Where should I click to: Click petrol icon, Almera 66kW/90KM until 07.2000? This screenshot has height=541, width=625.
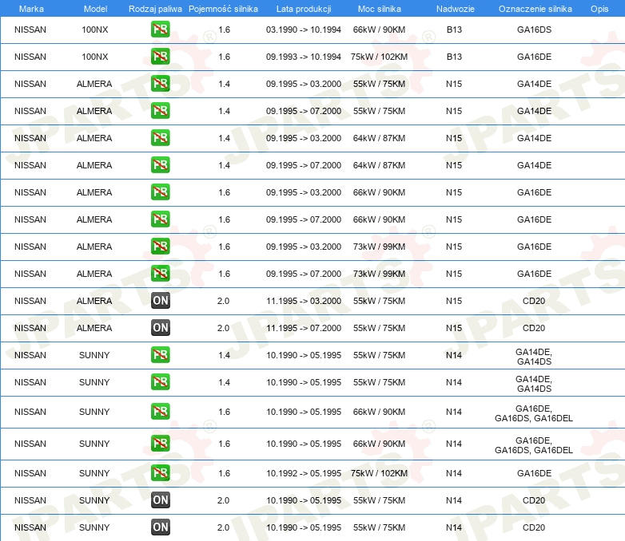click(x=160, y=219)
